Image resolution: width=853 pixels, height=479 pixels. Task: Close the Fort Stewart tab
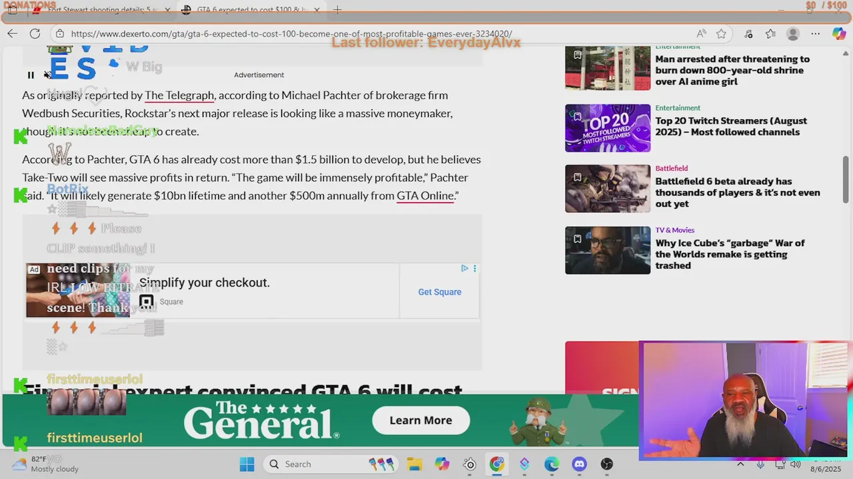coord(167,10)
